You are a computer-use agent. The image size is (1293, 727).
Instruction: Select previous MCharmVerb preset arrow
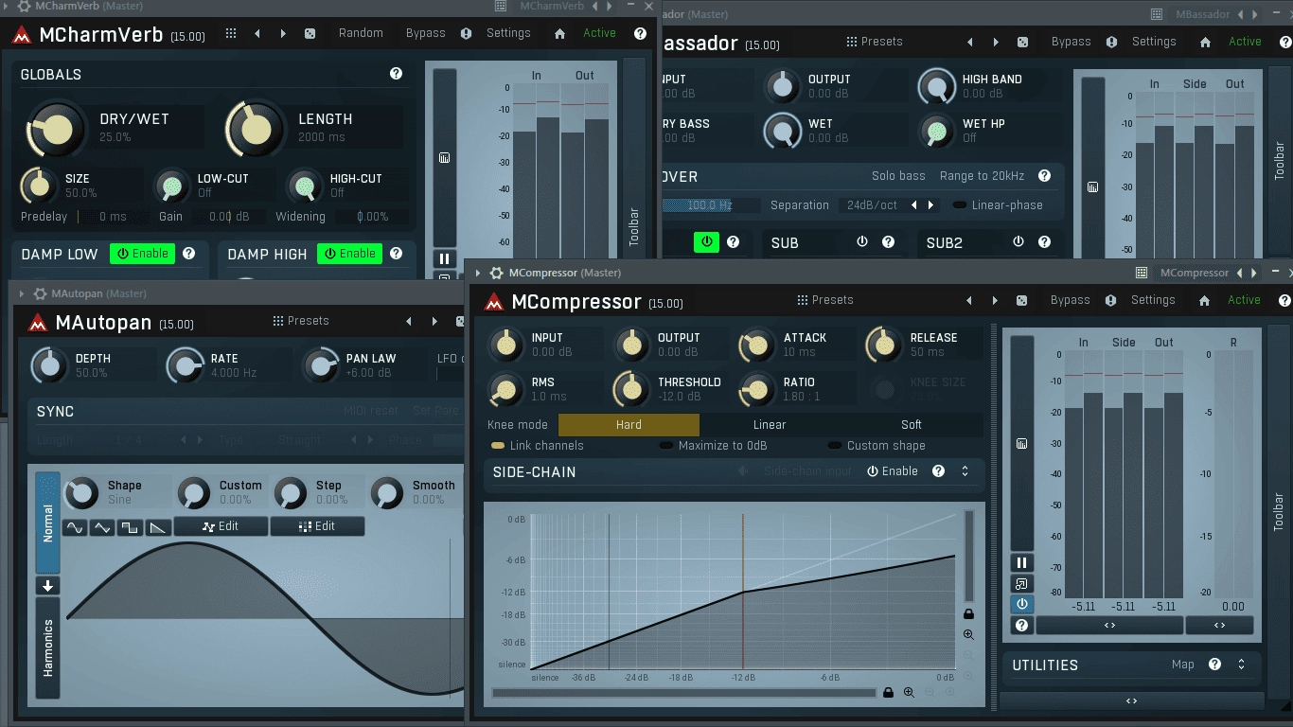click(257, 33)
